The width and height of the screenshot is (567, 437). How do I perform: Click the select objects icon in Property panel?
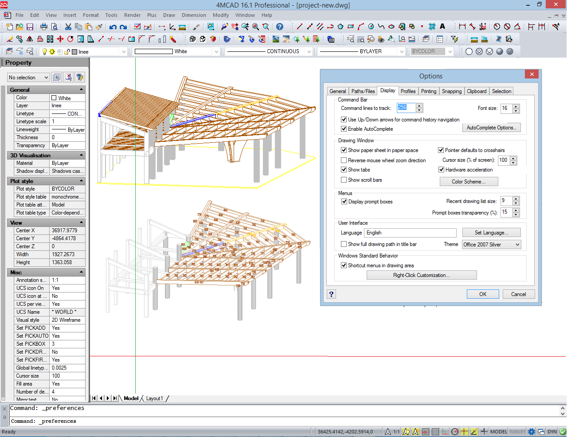click(57, 77)
